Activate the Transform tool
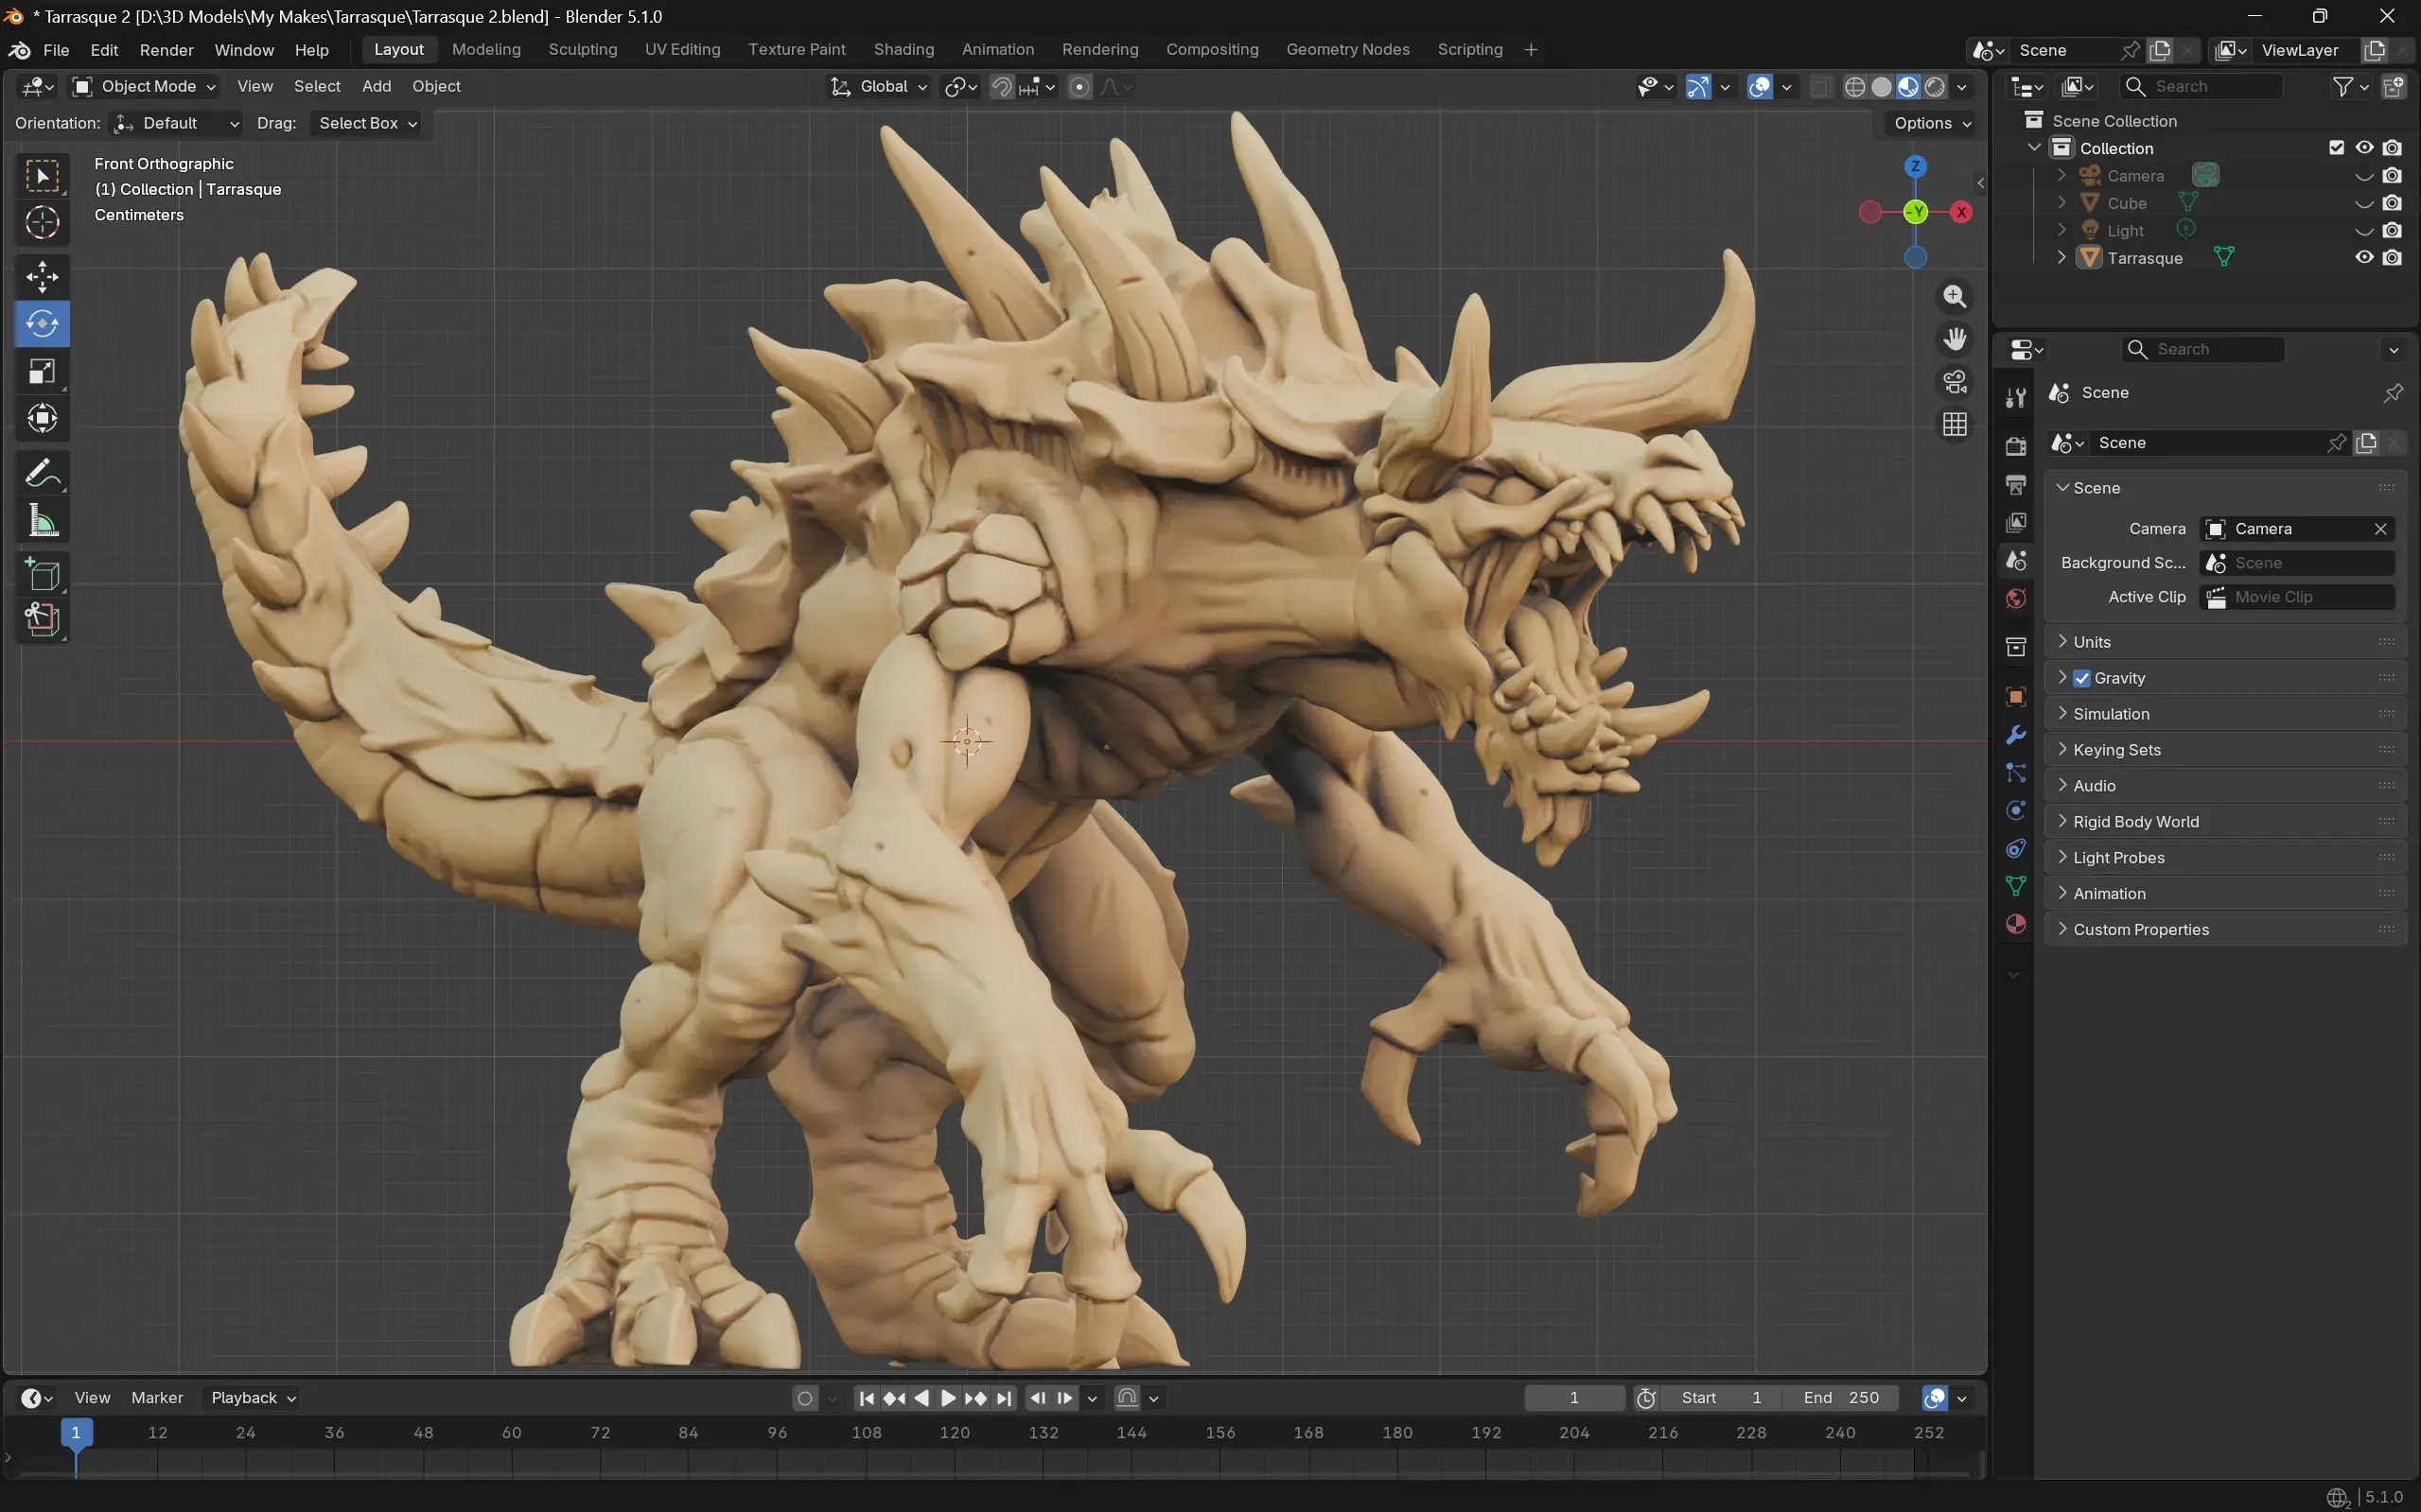This screenshot has width=2421, height=1512. tap(42, 419)
